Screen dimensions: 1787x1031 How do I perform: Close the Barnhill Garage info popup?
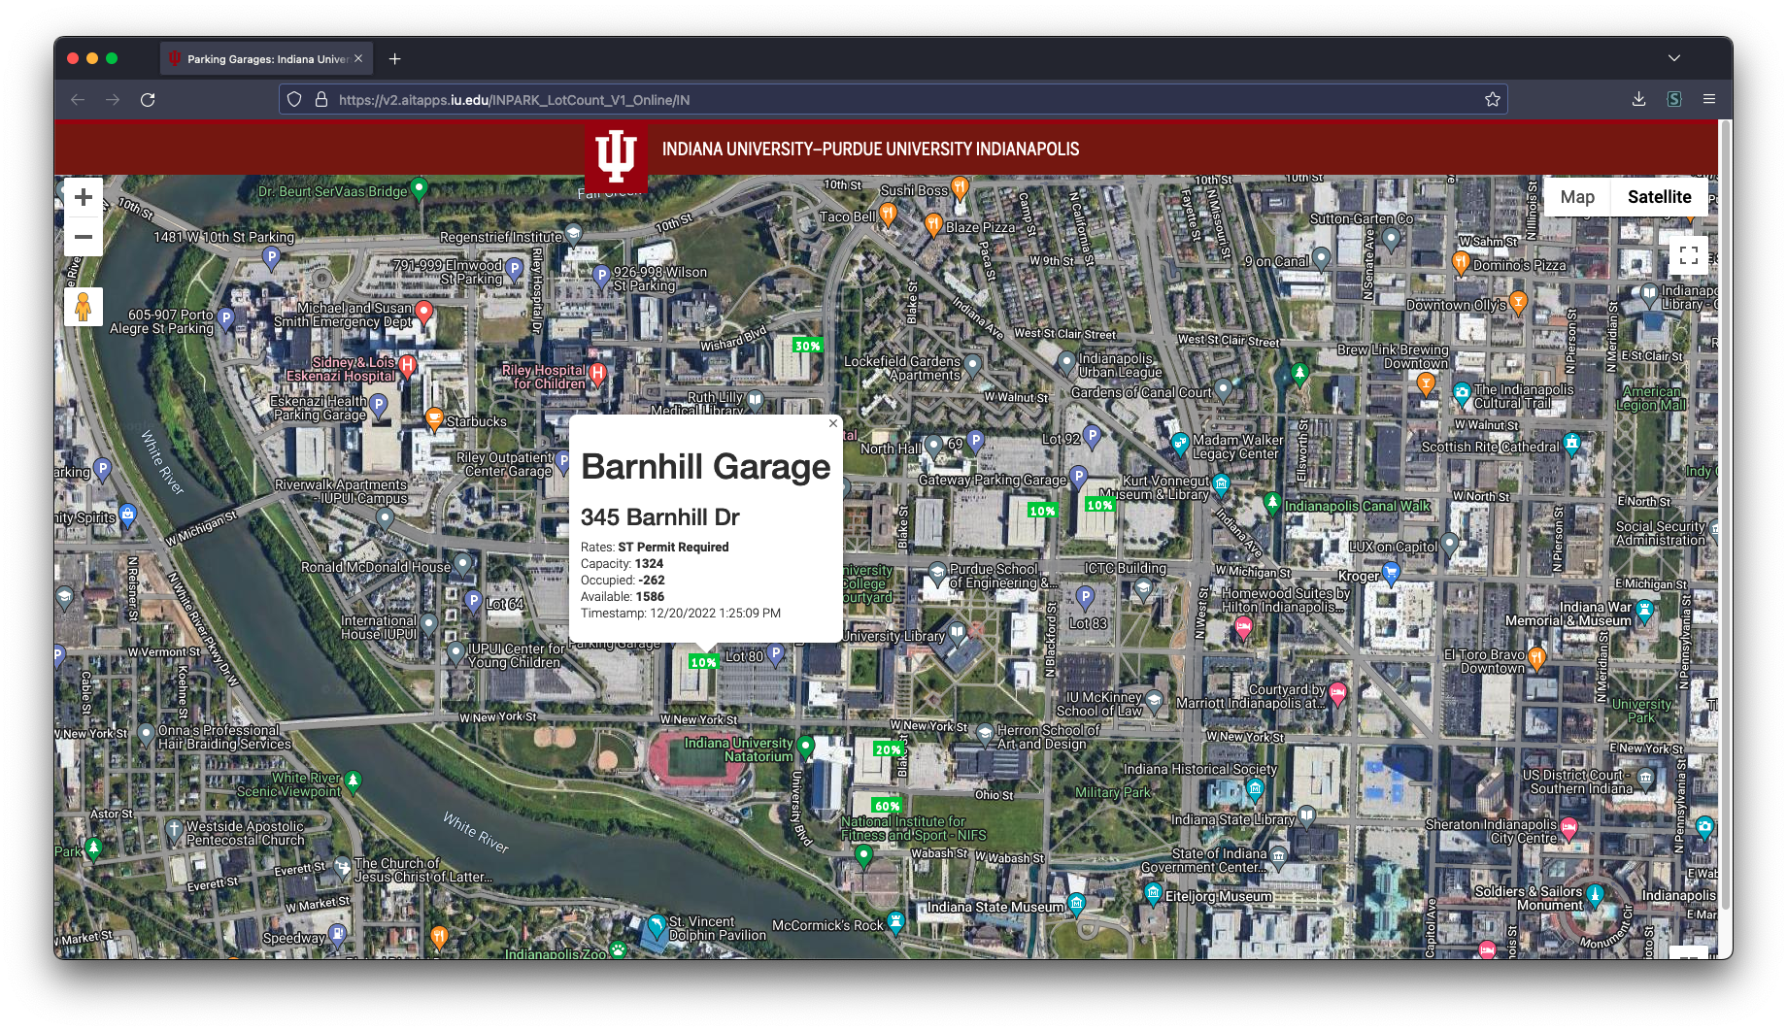pos(832,423)
